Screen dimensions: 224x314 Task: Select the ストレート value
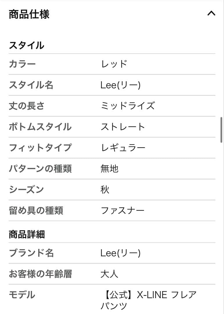click(x=123, y=127)
